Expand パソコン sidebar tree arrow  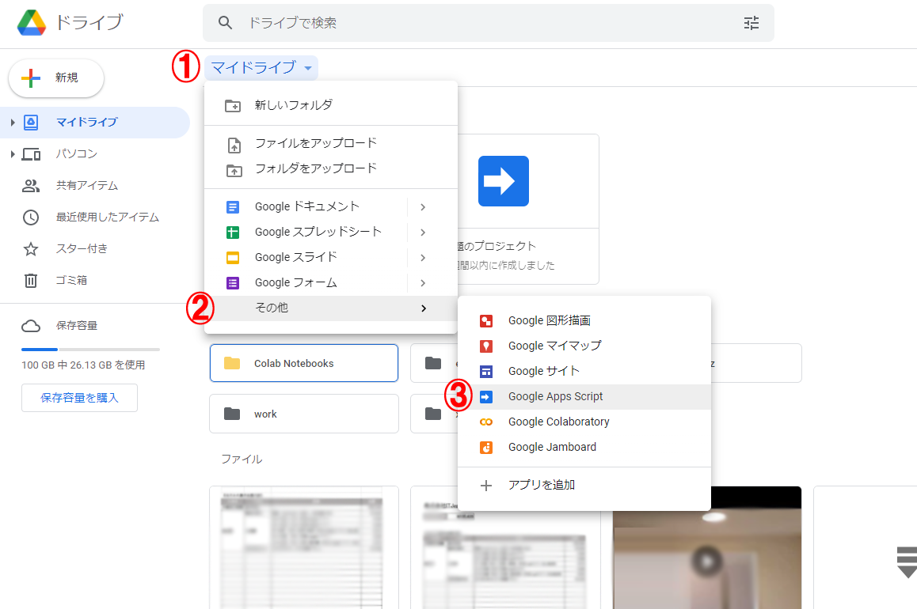(x=13, y=154)
